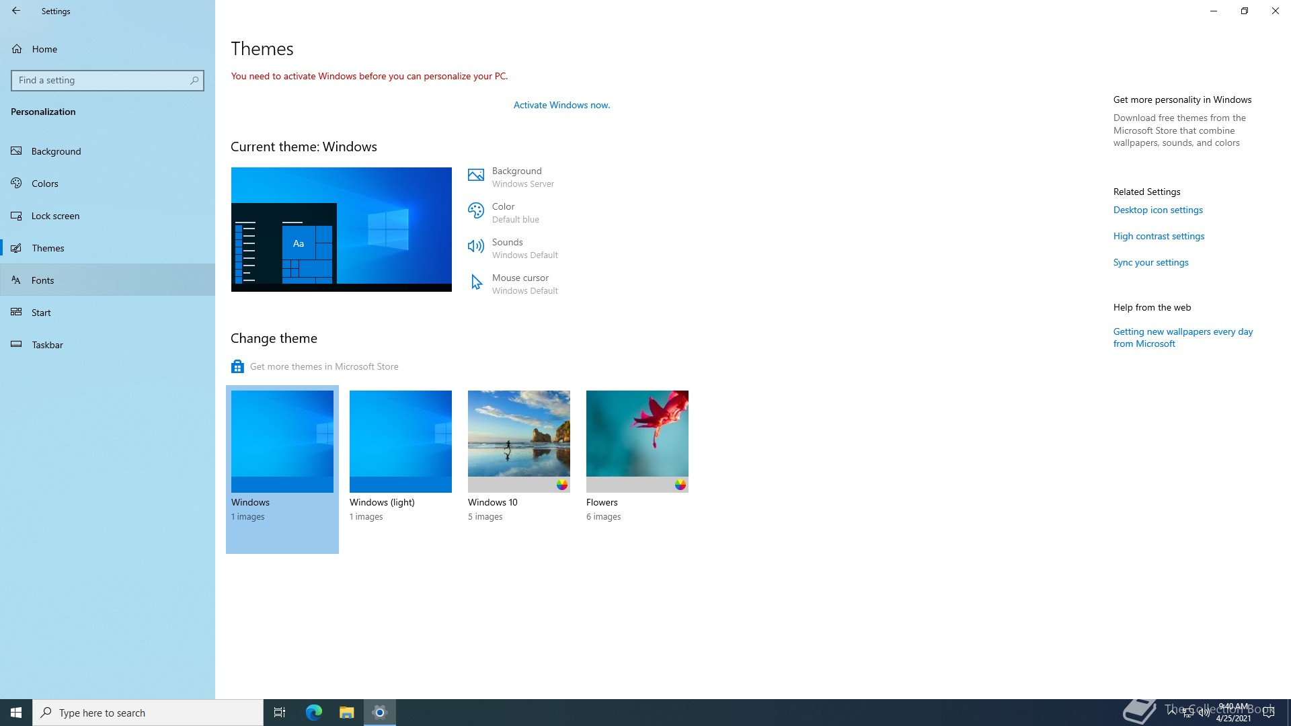The width and height of the screenshot is (1291, 726).
Task: Open the Fonts personalization page
Action: [x=42, y=280]
